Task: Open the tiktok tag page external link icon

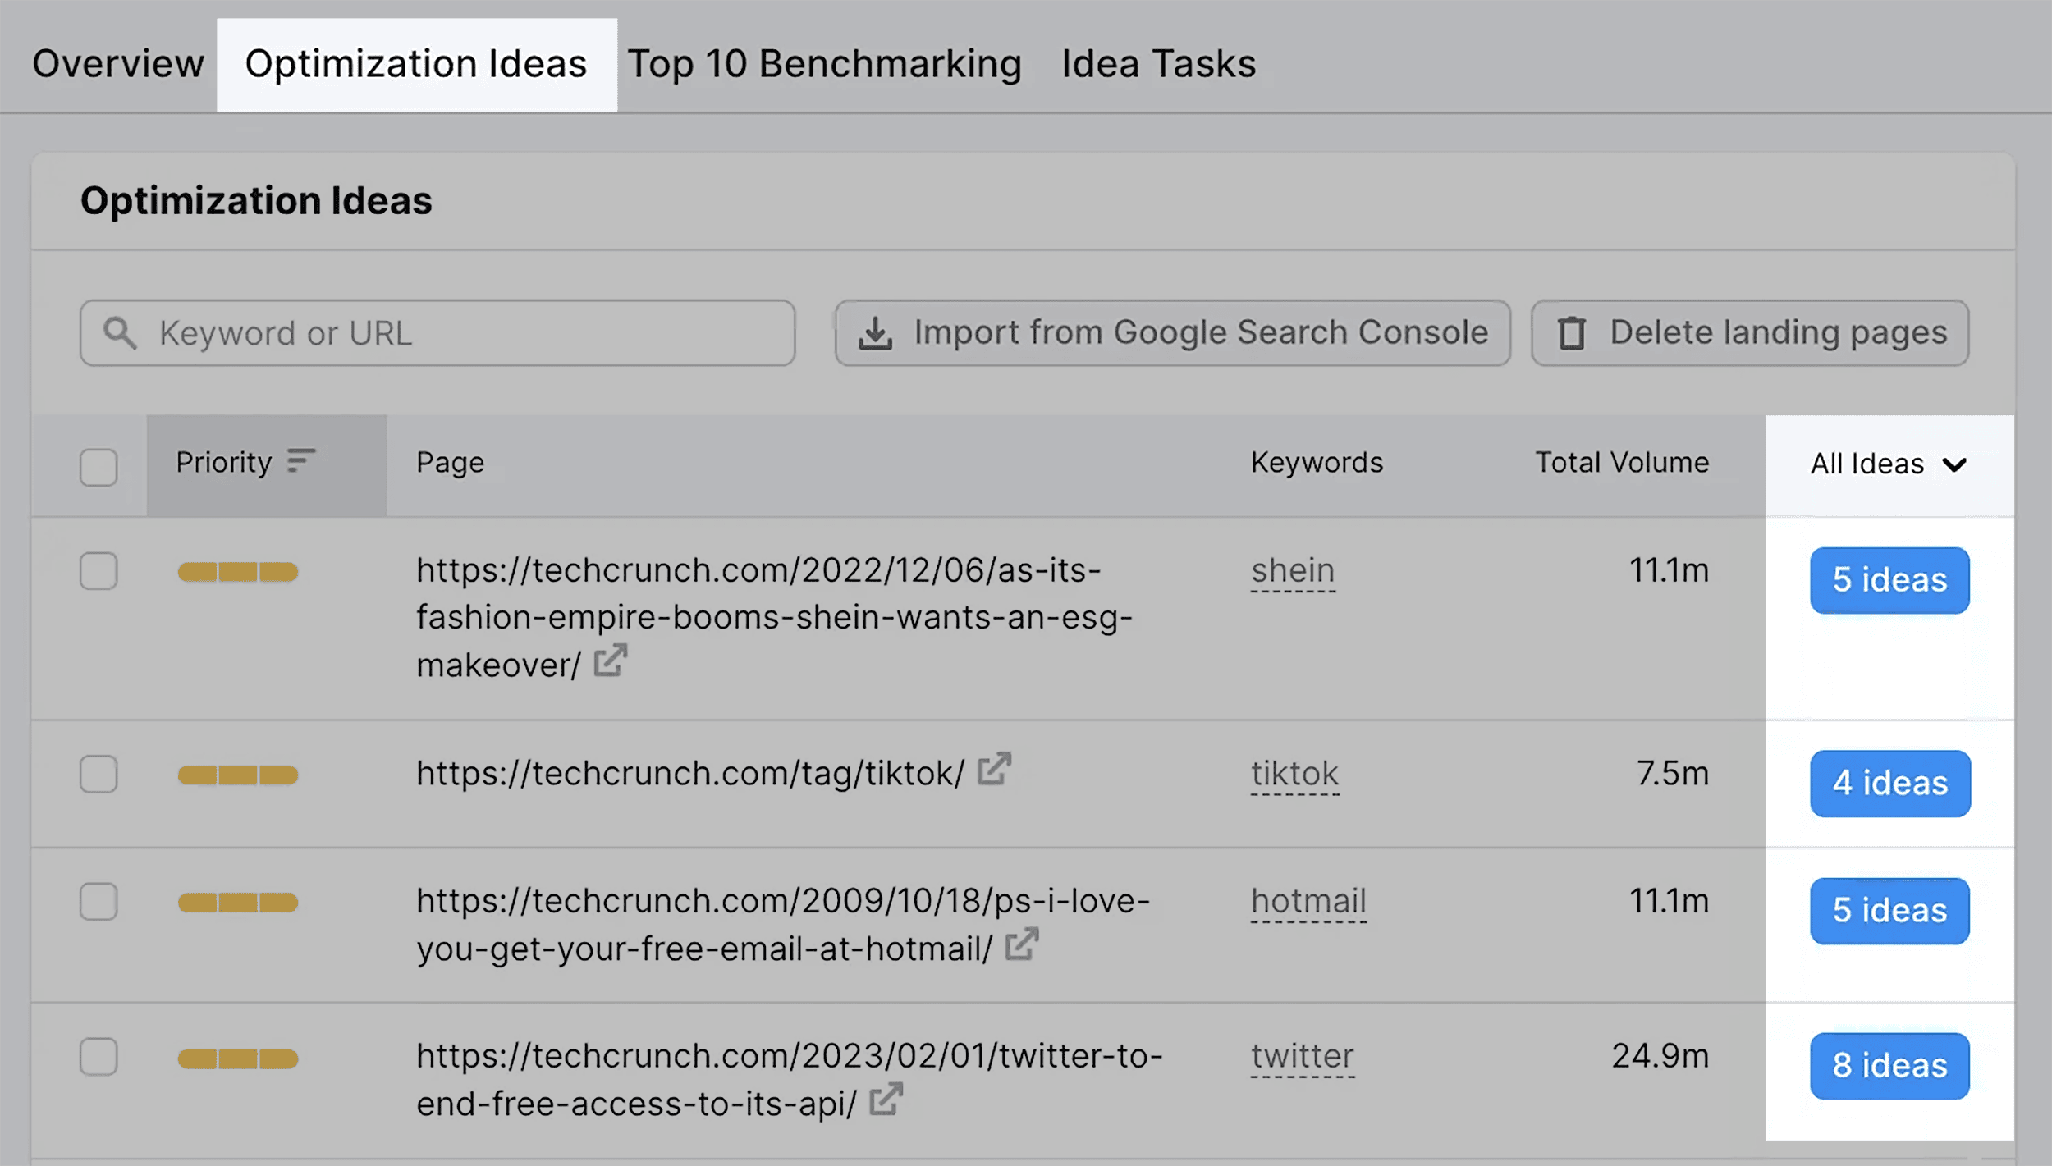Action: (995, 770)
